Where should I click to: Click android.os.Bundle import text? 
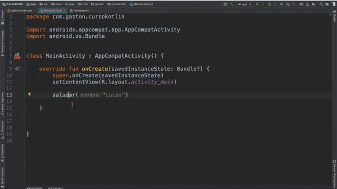pyautogui.click(x=77, y=36)
